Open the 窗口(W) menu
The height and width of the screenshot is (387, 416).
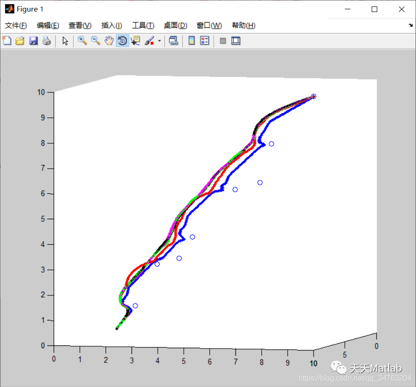[x=209, y=25]
